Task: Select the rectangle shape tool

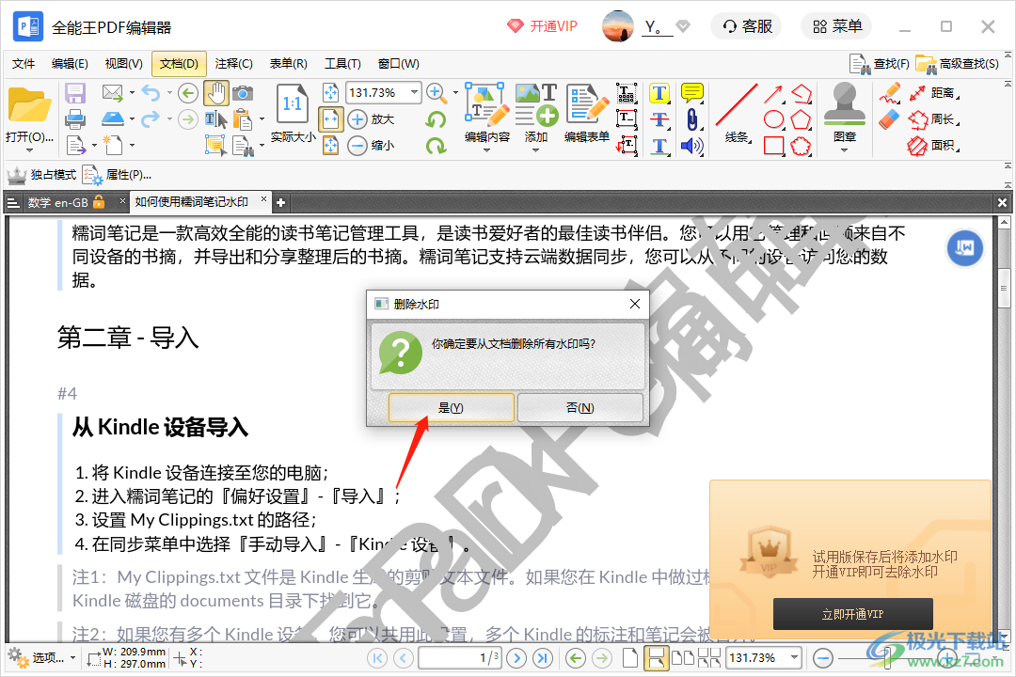Action: tap(773, 146)
